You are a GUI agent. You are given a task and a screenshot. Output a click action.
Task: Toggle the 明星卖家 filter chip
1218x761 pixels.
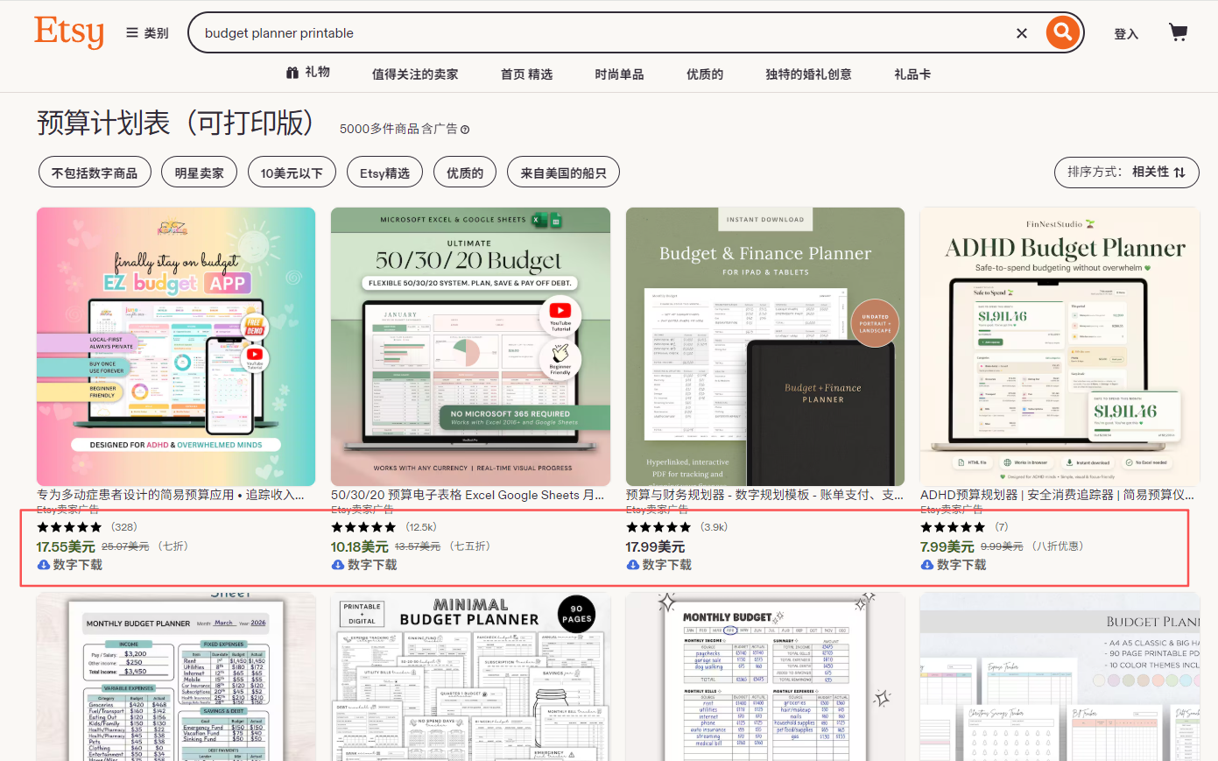pos(199,173)
